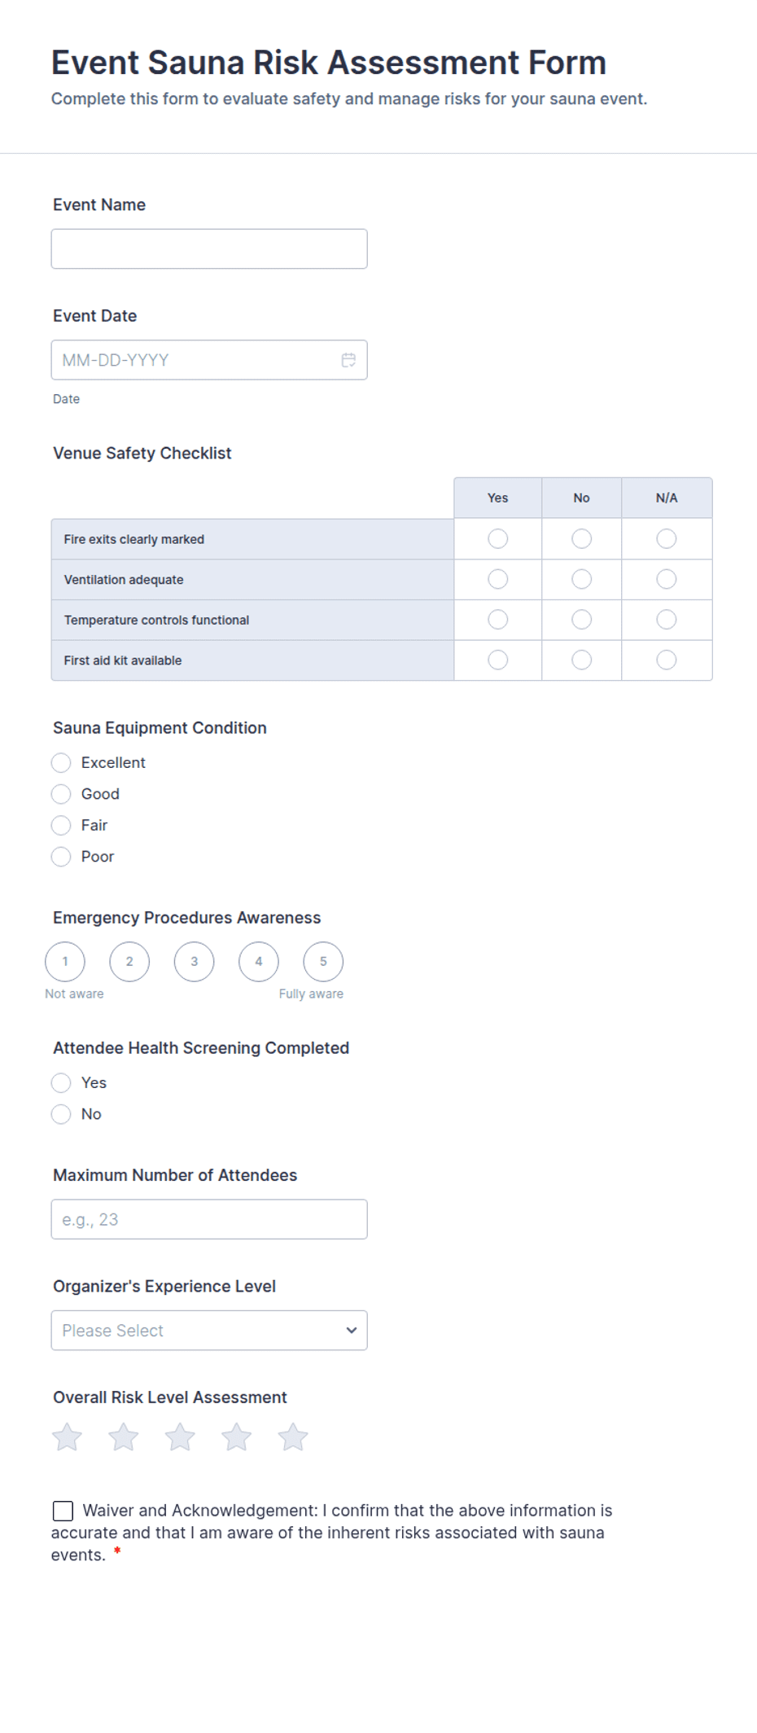Choose the third star rating
The image size is (757, 1733).
[x=180, y=1437]
